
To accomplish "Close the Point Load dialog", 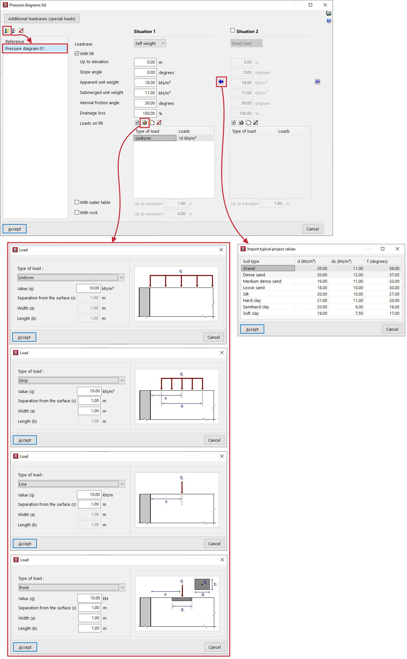I will pos(222,560).
